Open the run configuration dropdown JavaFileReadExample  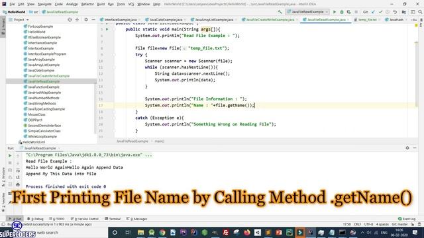307,12
